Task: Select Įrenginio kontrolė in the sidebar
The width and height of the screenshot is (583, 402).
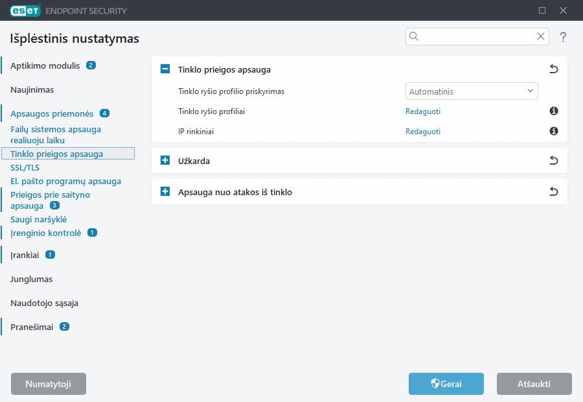Action: pos(46,233)
